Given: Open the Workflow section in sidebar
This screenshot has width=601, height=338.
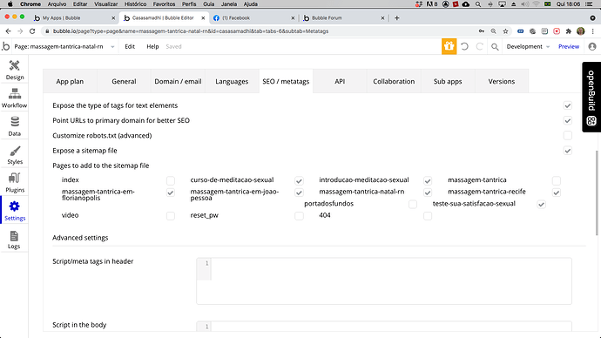Looking at the screenshot, I should click(15, 98).
